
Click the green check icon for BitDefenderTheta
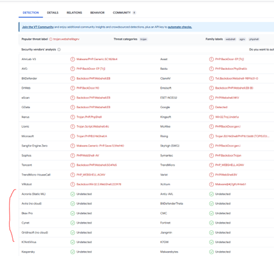211,204
